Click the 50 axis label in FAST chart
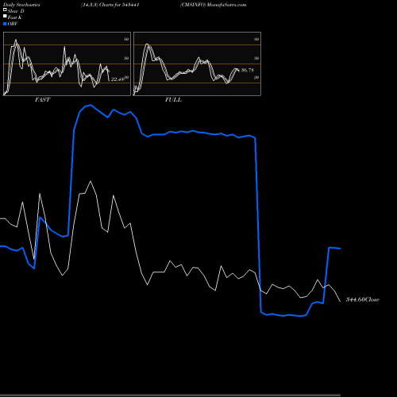Viewport: 397px width, 397px height. point(126,58)
